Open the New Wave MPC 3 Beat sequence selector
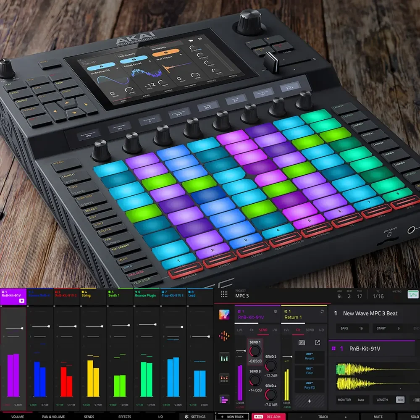 370,313
